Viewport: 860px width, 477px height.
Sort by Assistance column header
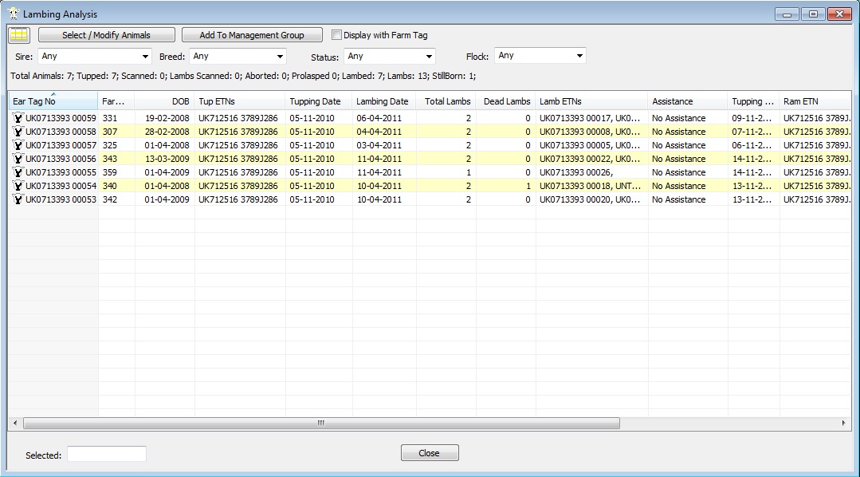[688, 101]
